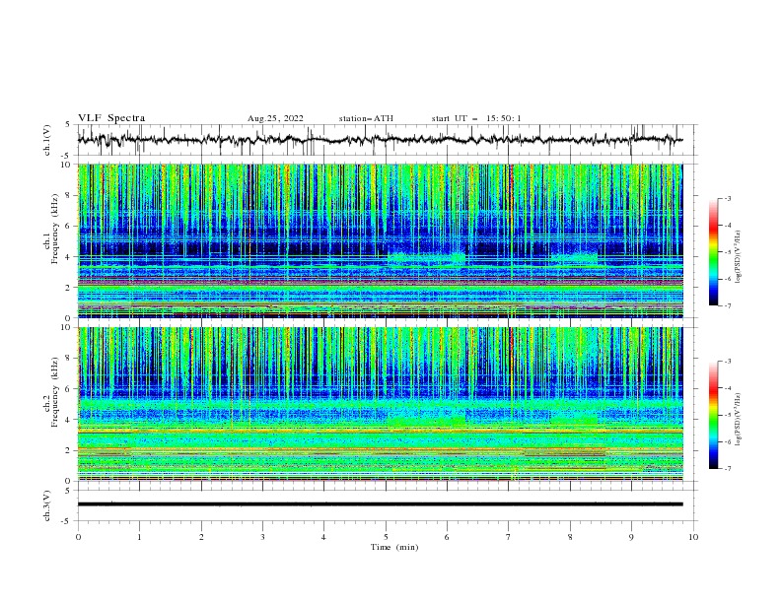Click the ch.1 "Frequency (kHz)" axis label
The width and height of the screenshot is (781, 603).
click(x=55, y=227)
